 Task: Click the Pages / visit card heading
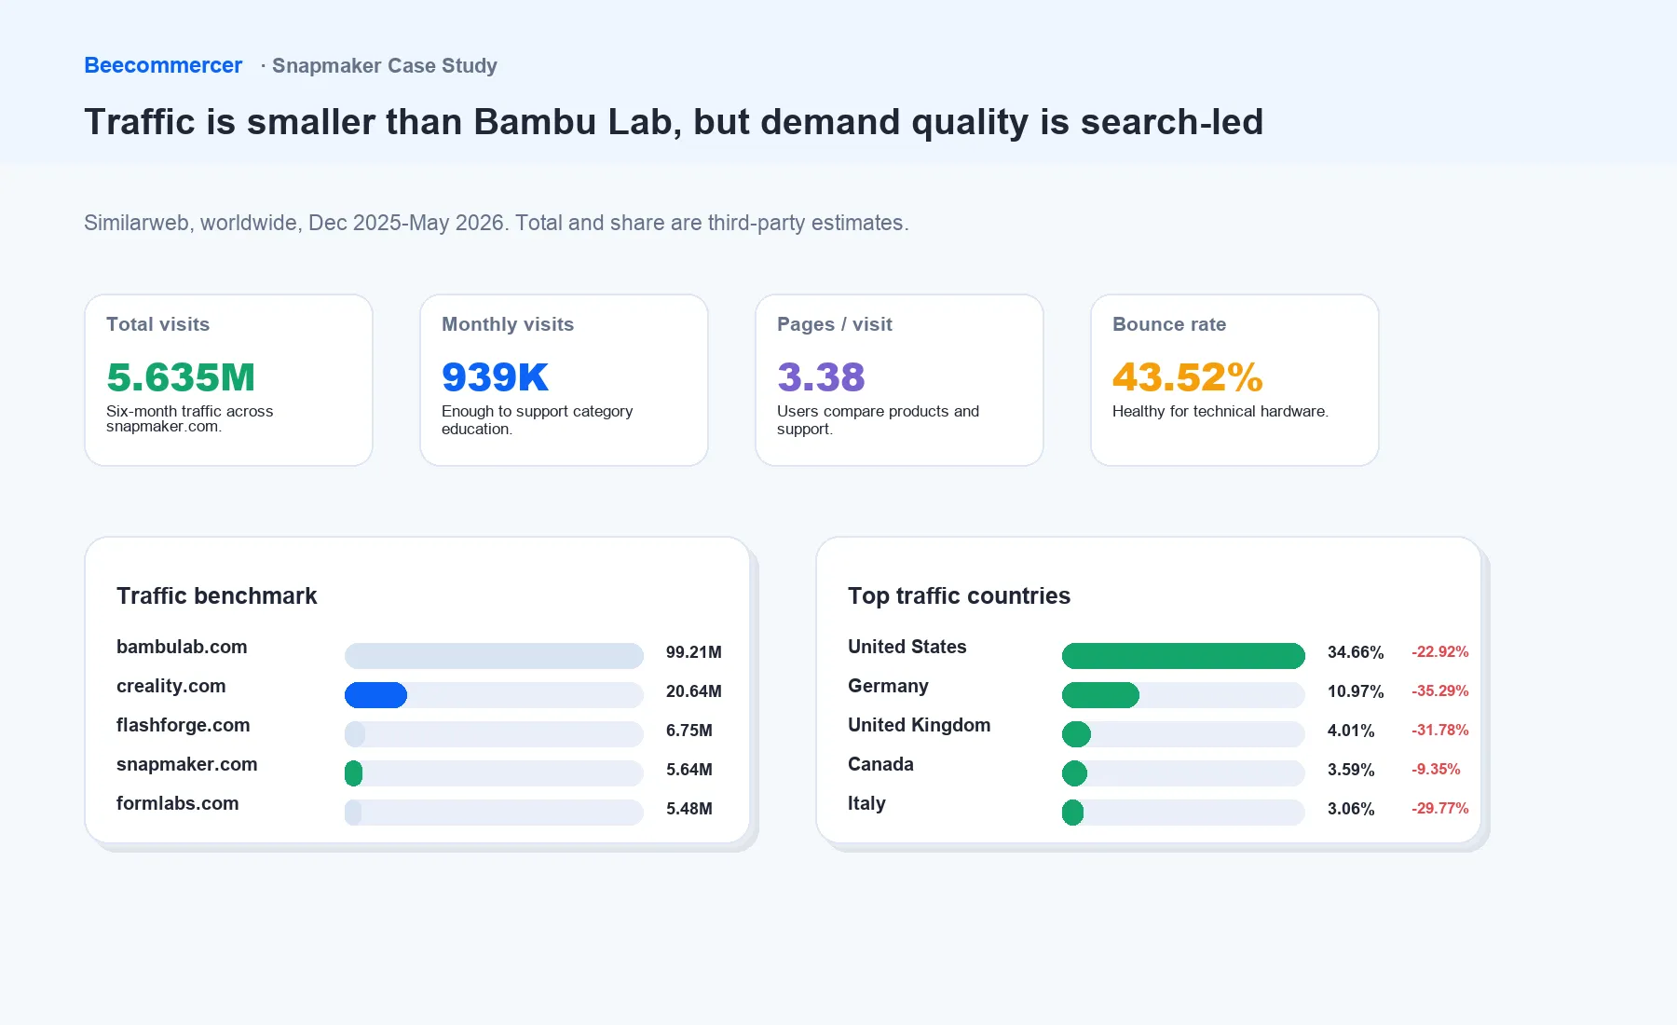click(835, 324)
